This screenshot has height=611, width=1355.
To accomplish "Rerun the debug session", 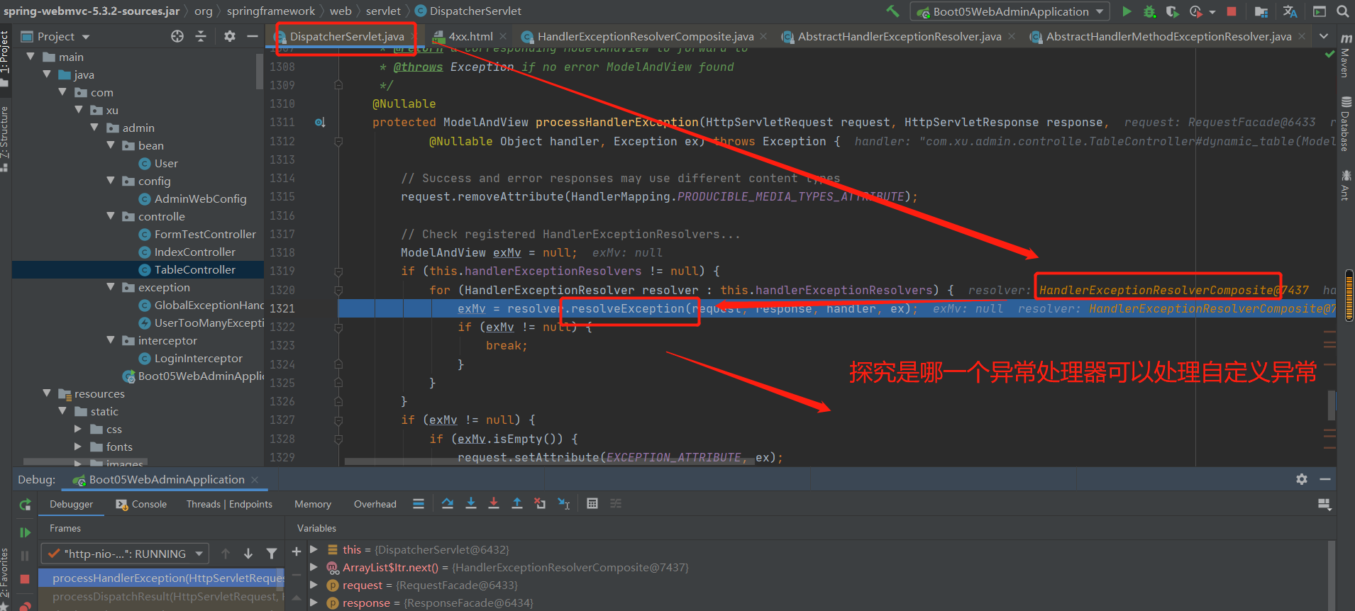I will pos(25,505).
